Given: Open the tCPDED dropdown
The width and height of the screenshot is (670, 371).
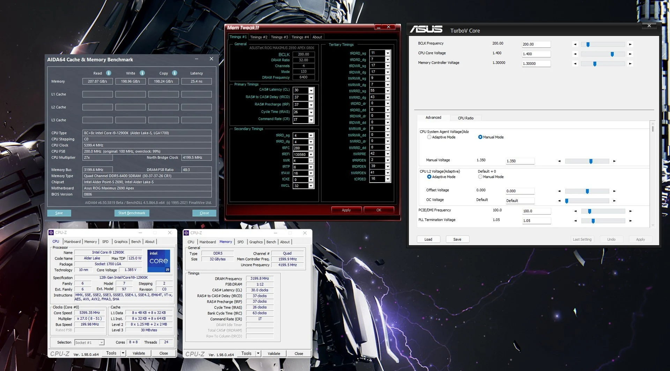Looking at the screenshot, I should click(387, 179).
